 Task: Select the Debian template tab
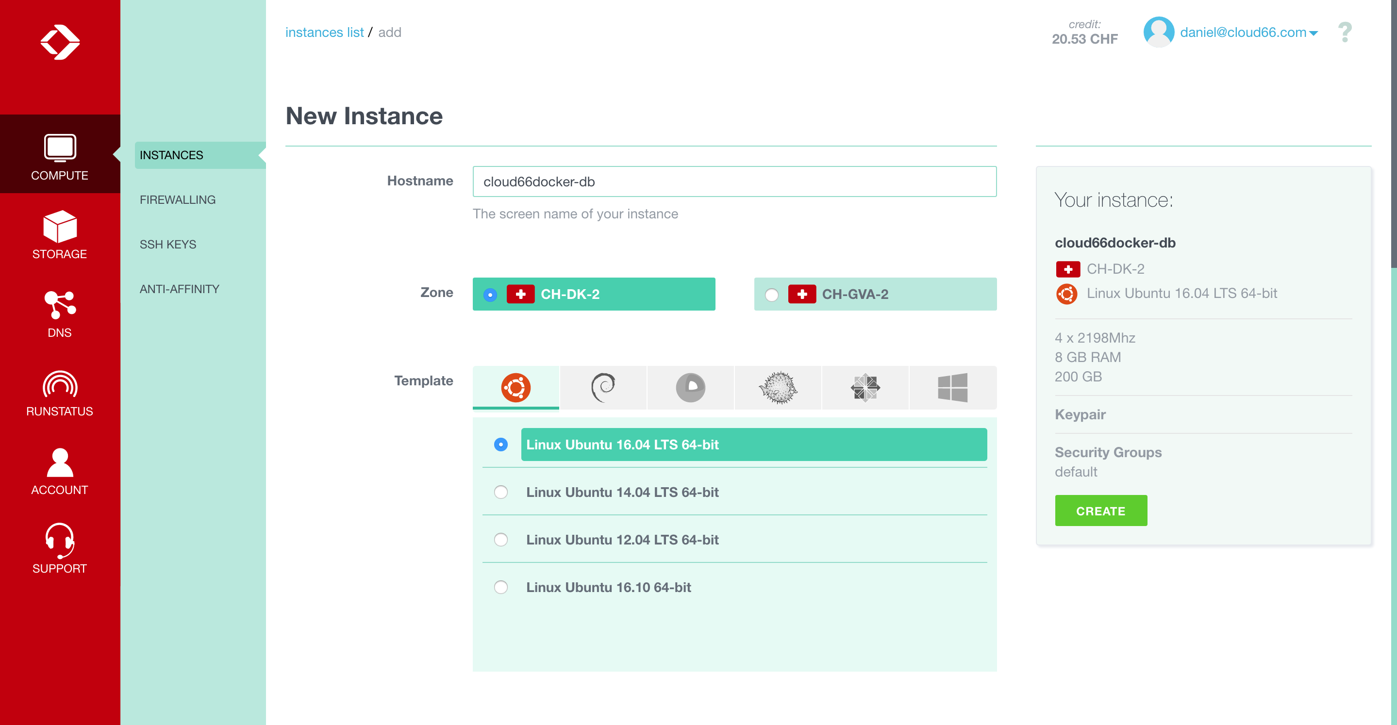[603, 387]
